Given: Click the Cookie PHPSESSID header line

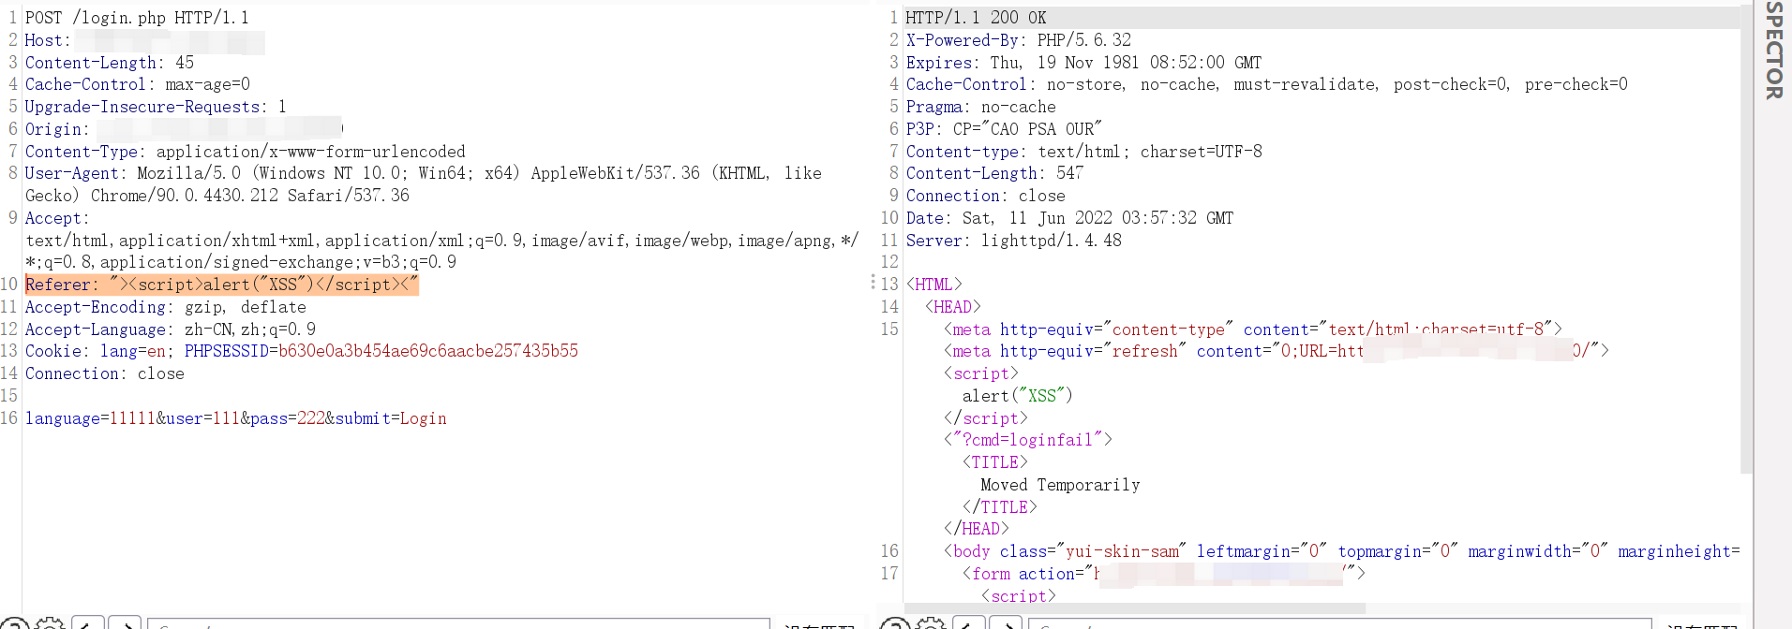Looking at the screenshot, I should tap(302, 351).
